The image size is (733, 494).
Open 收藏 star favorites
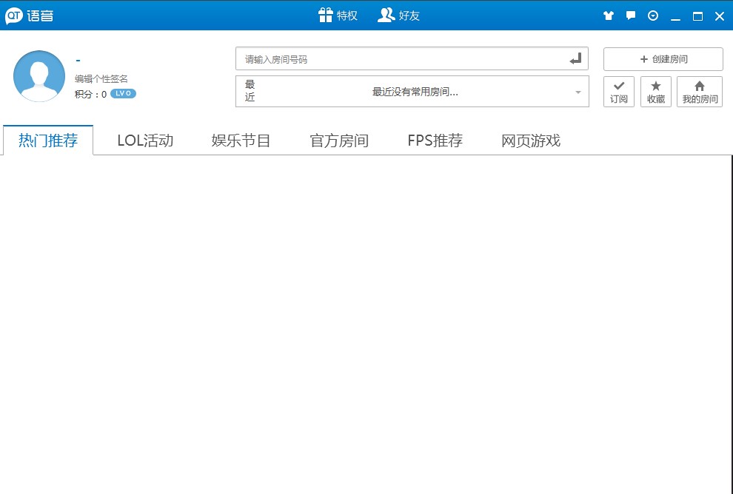tap(656, 92)
